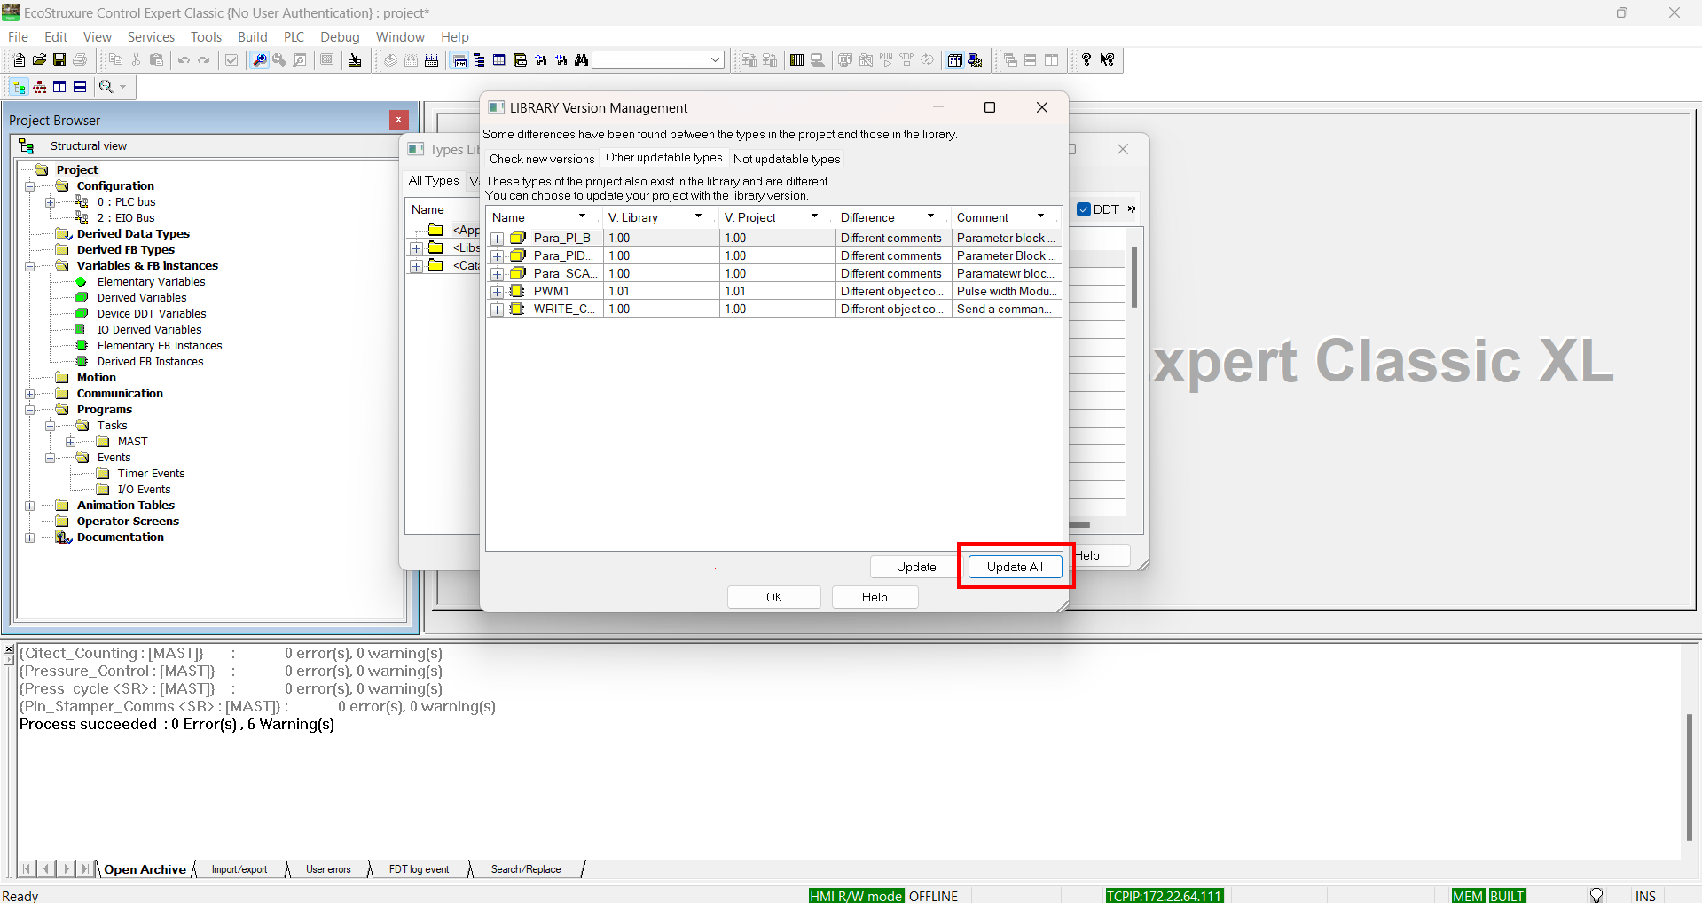This screenshot has height=903, width=1702.
Task: Click the Types Library vertical scrollbar thumb
Action: pyautogui.click(x=1134, y=277)
